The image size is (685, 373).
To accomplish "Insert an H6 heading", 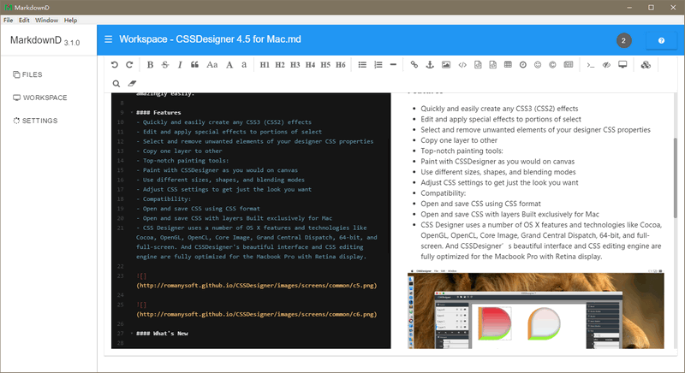I will pos(341,64).
